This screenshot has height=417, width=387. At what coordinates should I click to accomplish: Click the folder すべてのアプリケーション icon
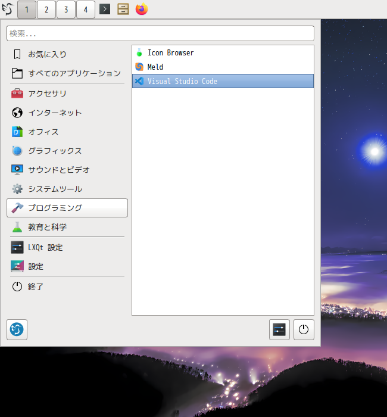17,73
